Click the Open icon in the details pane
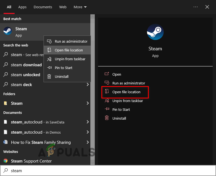Screen dimensions: 216x176 tap(107, 74)
